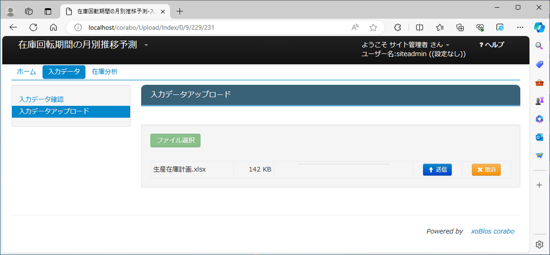
Task: Add page to favorites star icon
Action: pos(373,27)
